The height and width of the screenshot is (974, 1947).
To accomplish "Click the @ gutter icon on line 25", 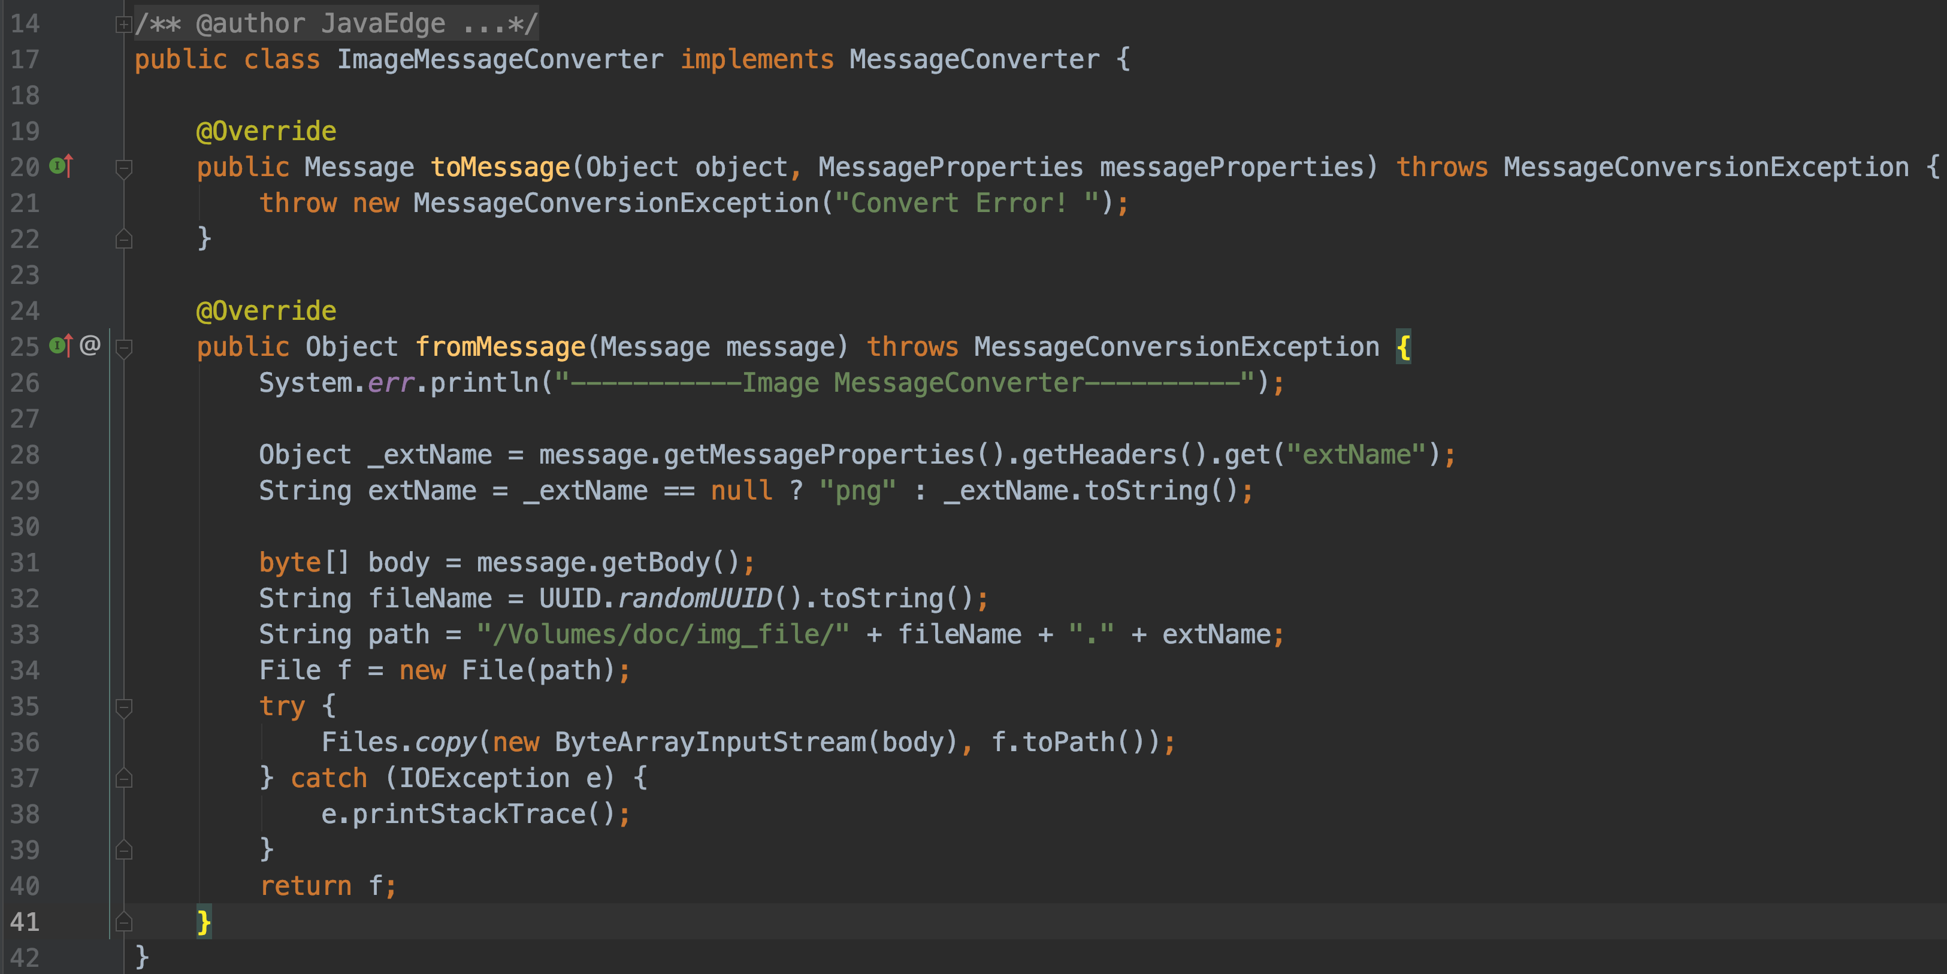I will coord(90,345).
